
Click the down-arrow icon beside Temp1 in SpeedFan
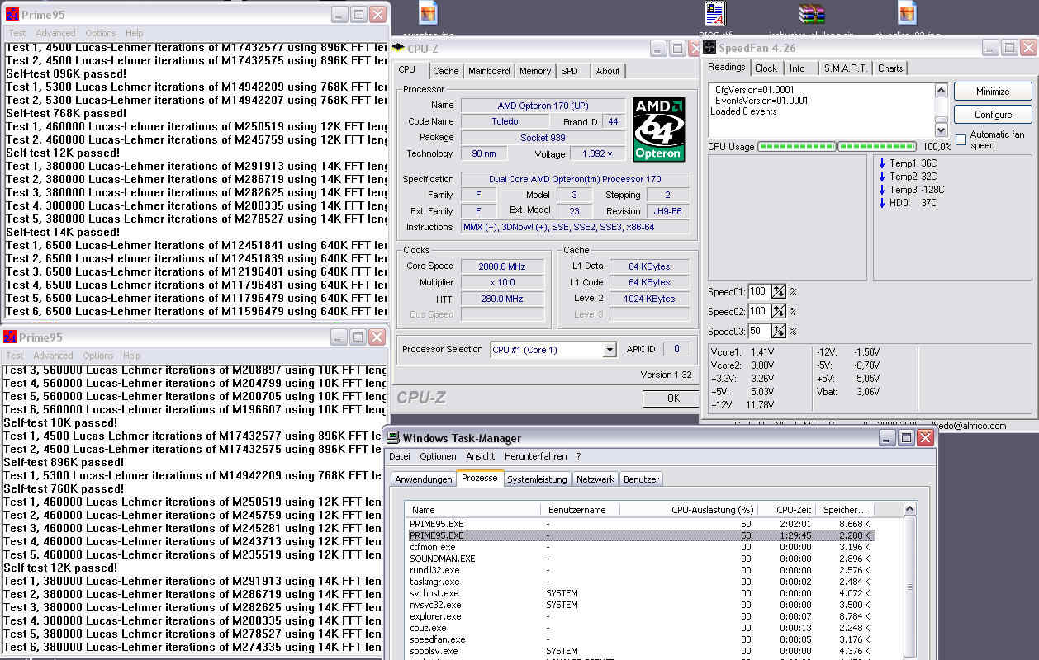pyautogui.click(x=882, y=163)
